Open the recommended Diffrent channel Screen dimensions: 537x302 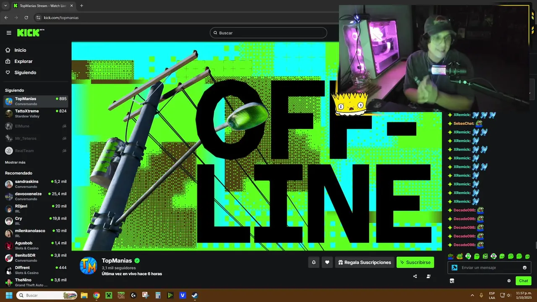pos(36,270)
